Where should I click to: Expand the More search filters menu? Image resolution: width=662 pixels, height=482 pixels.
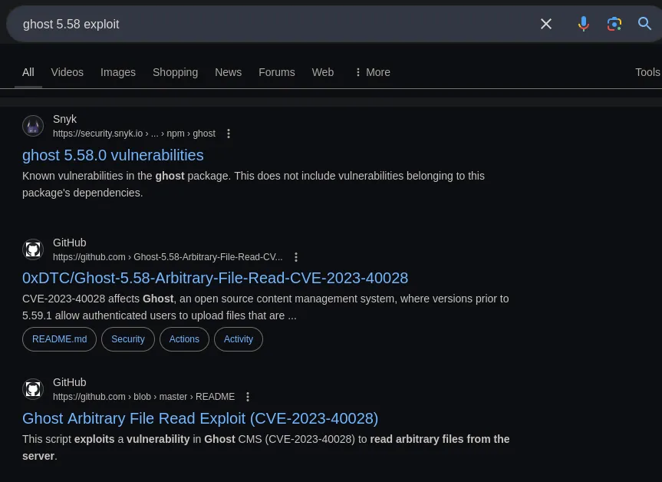pos(372,72)
